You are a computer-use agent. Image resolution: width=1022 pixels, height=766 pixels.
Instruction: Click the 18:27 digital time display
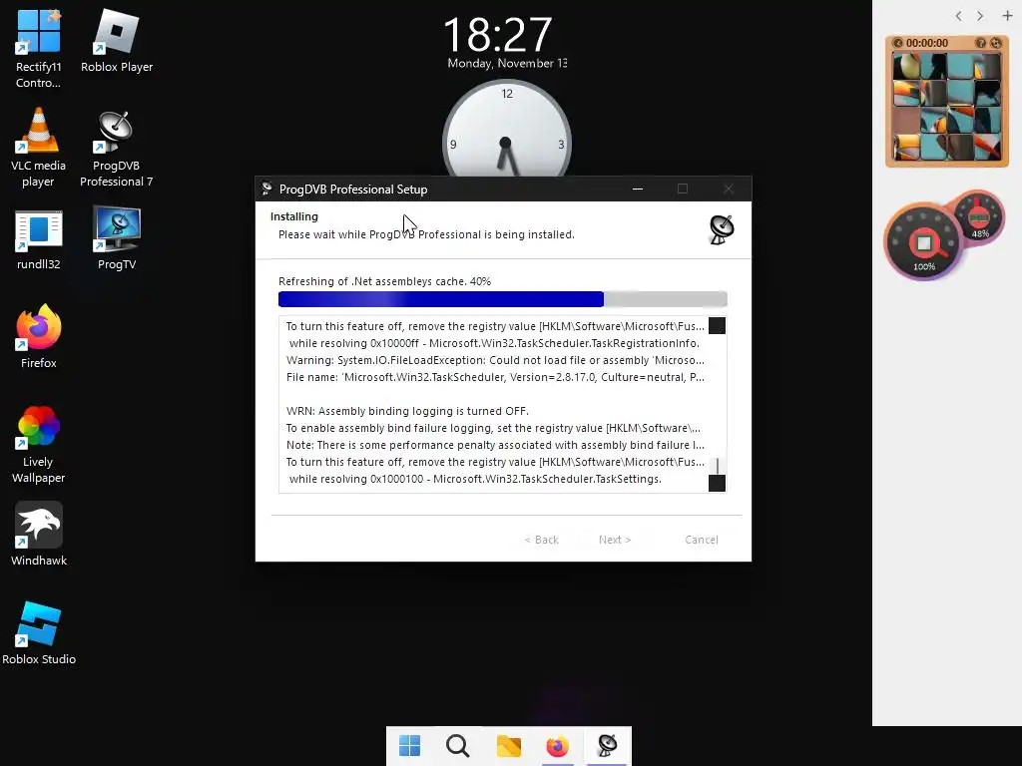[498, 35]
